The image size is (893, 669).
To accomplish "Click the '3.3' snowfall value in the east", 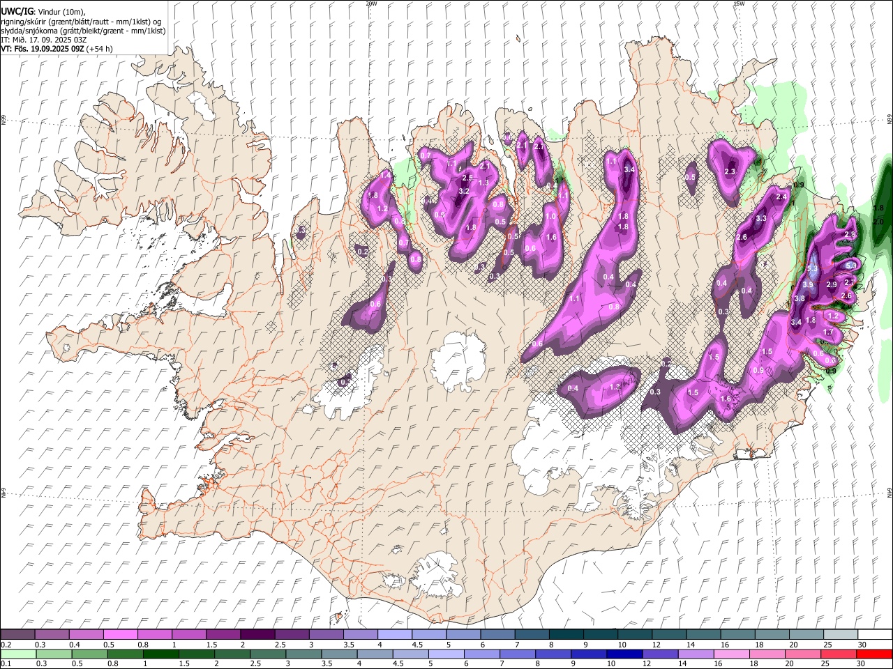I will pyautogui.click(x=761, y=218).
